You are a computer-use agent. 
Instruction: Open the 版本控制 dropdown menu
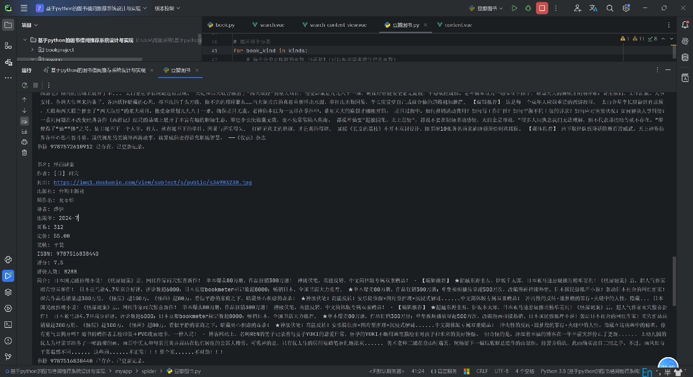167,8
